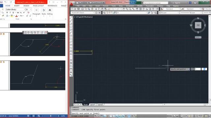Open the Standard text style dropdown
Screen dimensions: 211x118
click(179, 9)
